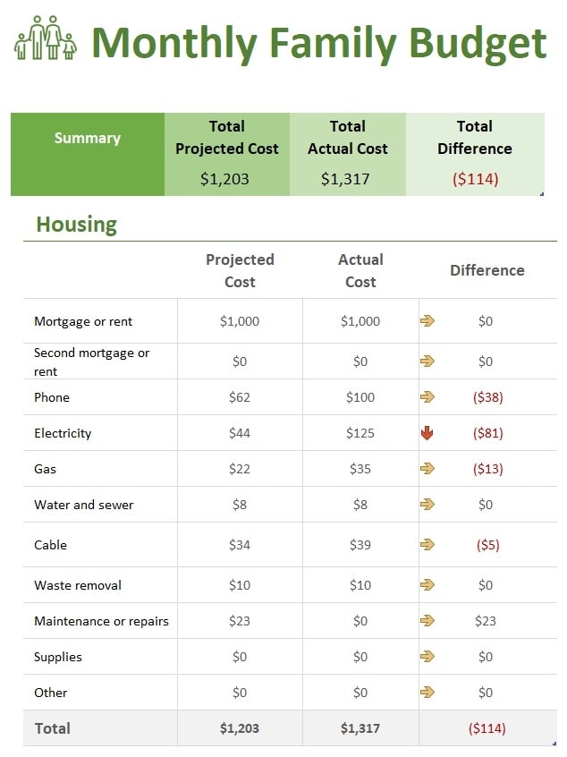Select the Total row label at the bottom

(53, 728)
